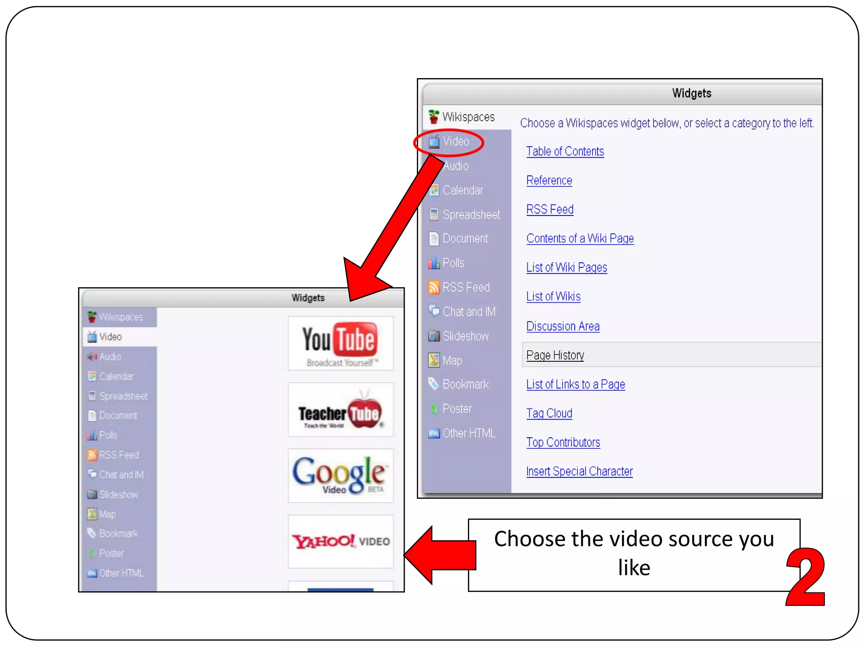Click the Video TV icon in right Widgets panel
The width and height of the screenshot is (865, 649).
434,142
